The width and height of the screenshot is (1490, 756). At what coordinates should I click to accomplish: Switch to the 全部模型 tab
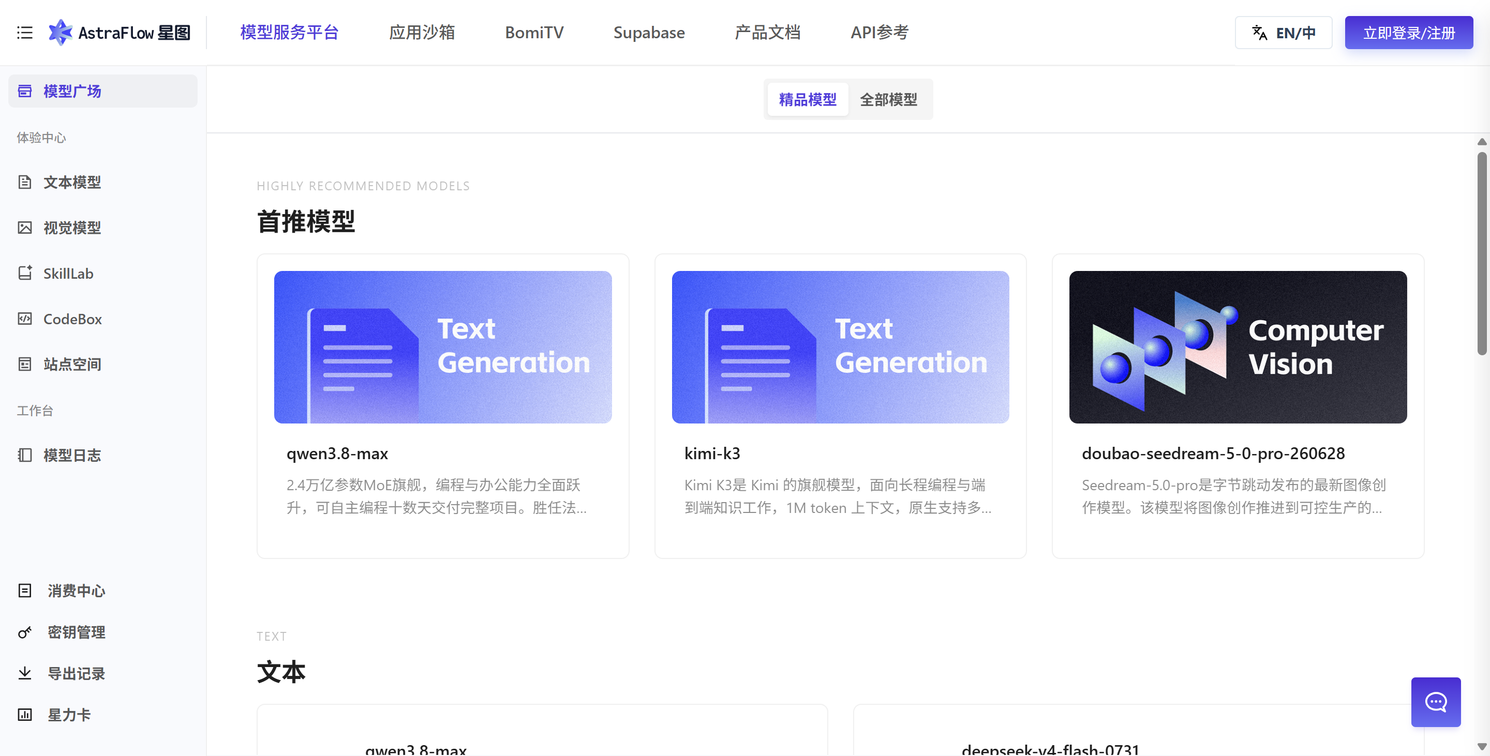coord(888,99)
